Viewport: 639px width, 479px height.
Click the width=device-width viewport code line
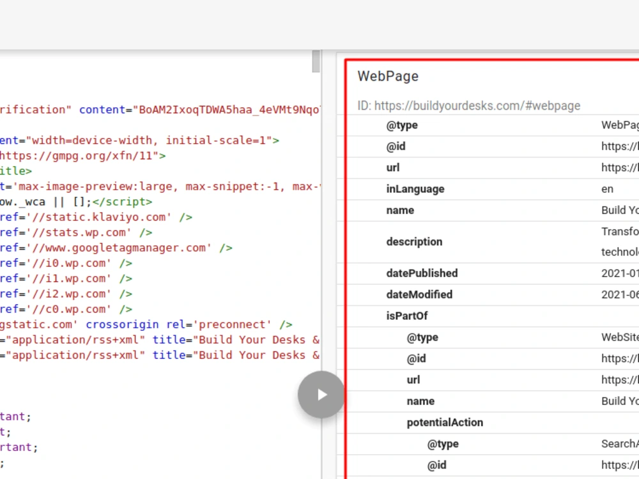coord(139,141)
